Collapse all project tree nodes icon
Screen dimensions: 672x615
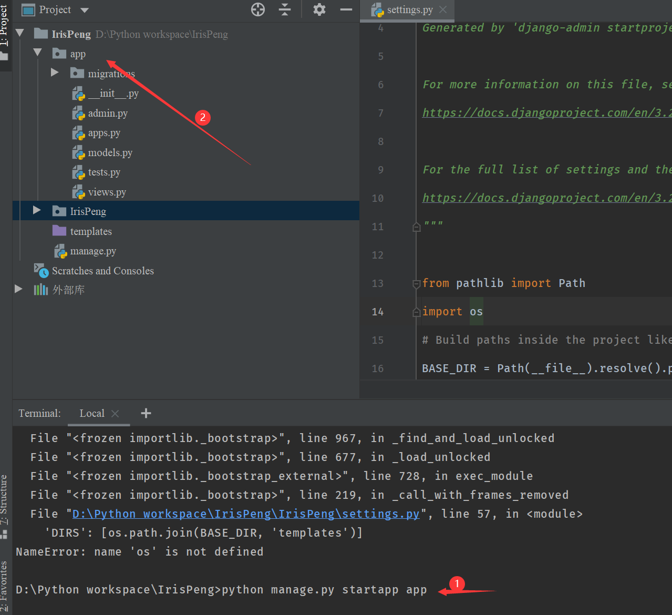(285, 9)
